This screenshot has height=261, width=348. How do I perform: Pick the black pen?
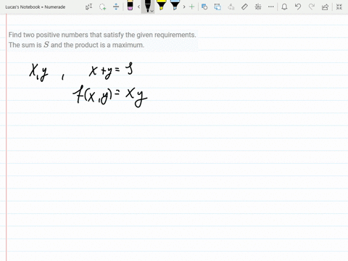click(147, 6)
